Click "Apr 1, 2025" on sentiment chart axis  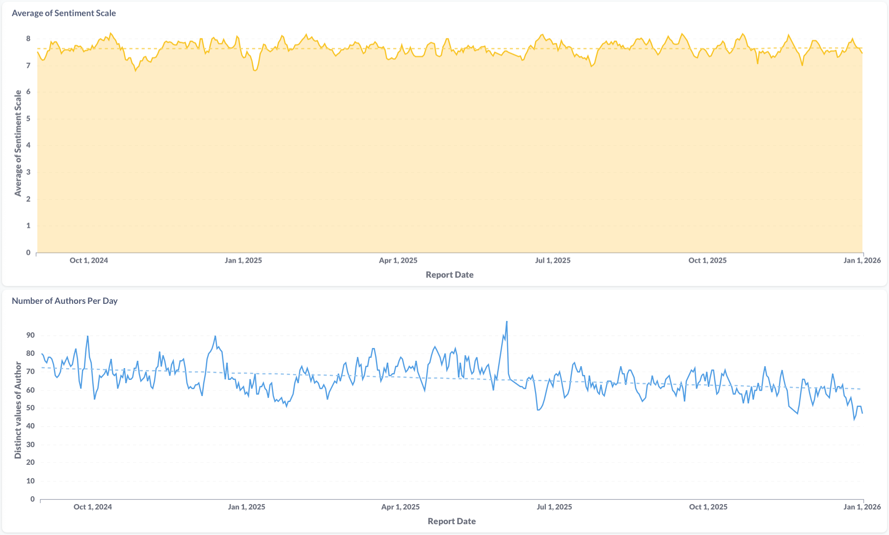point(398,261)
